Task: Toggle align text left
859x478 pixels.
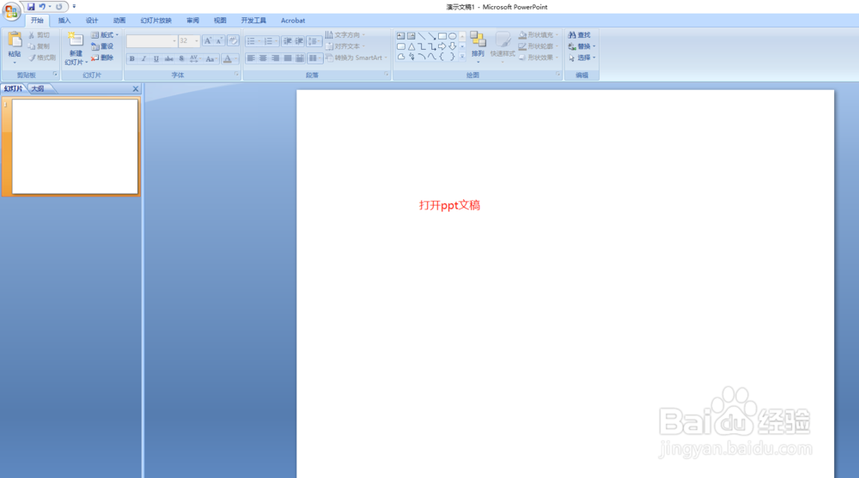Action: coord(251,58)
